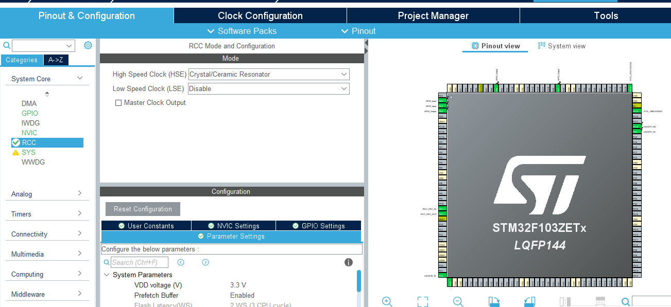
Task: Click the SYS warning triangle icon
Action: (x=15, y=152)
